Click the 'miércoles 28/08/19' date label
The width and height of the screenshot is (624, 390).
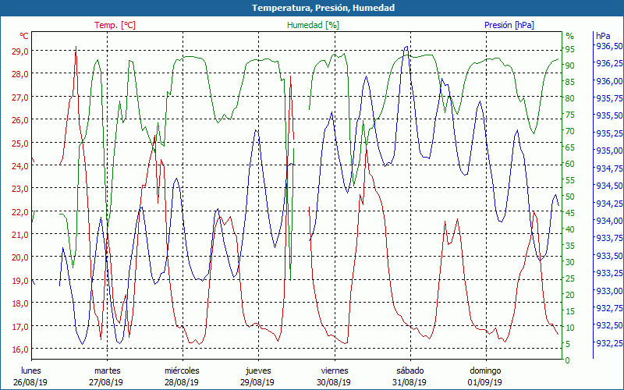tap(182, 377)
